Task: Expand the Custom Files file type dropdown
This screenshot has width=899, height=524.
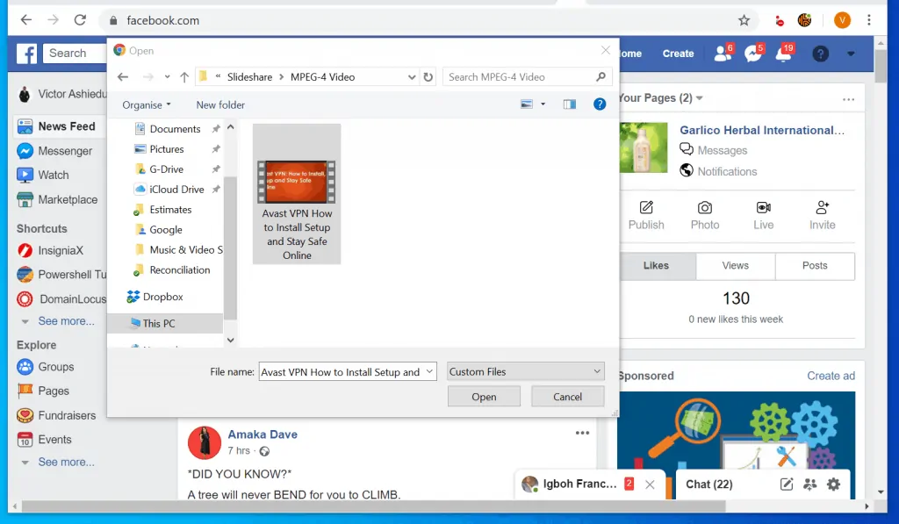Action: click(597, 370)
